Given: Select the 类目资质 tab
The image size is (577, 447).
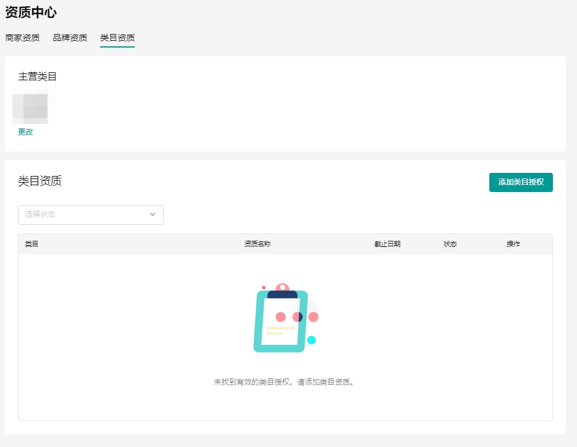Looking at the screenshot, I should pyautogui.click(x=117, y=38).
